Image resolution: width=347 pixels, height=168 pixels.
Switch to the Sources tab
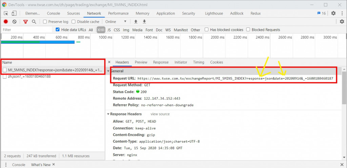click(x=74, y=13)
